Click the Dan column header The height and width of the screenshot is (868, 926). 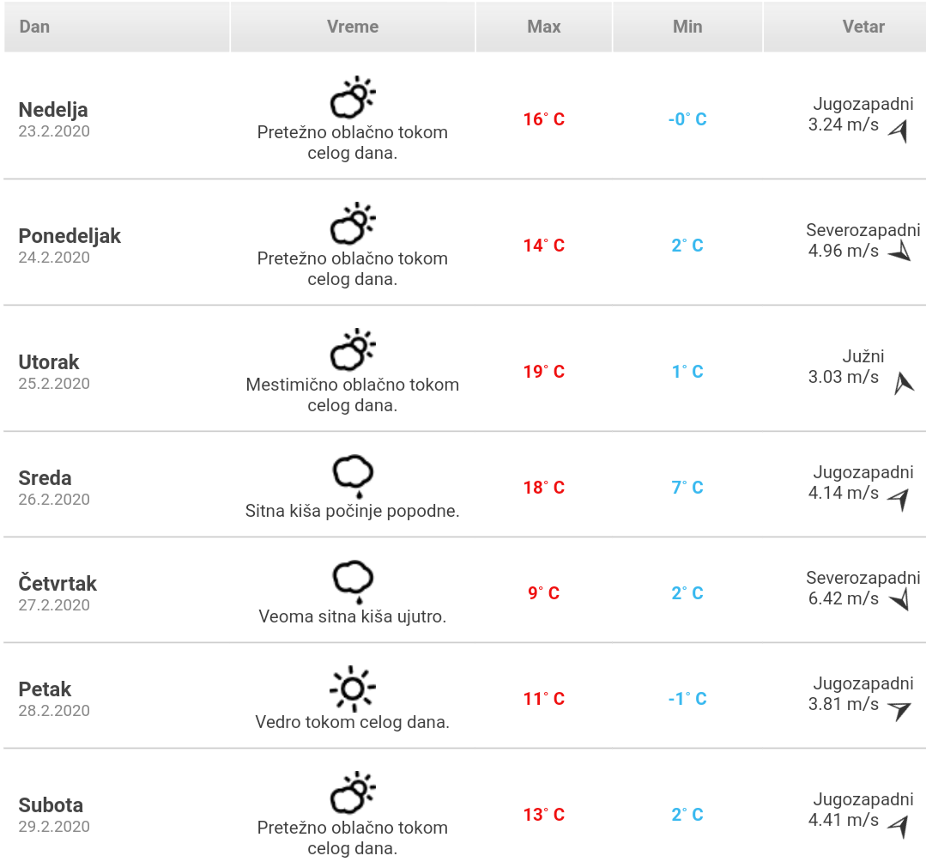point(34,27)
